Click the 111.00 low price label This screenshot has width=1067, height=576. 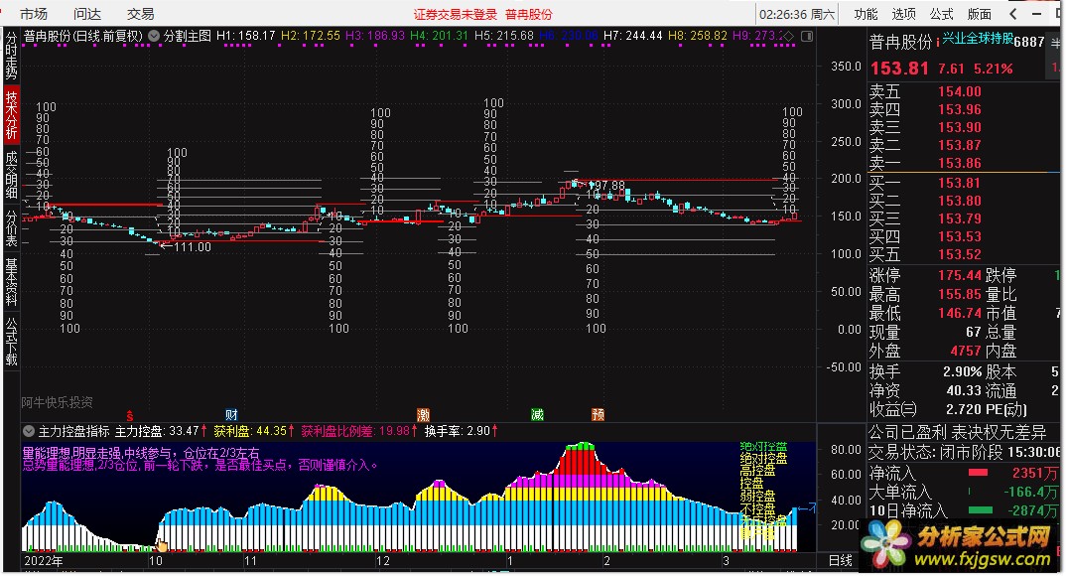[193, 247]
